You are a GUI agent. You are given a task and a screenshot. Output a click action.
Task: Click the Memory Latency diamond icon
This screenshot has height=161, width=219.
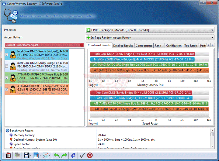(11, 135)
